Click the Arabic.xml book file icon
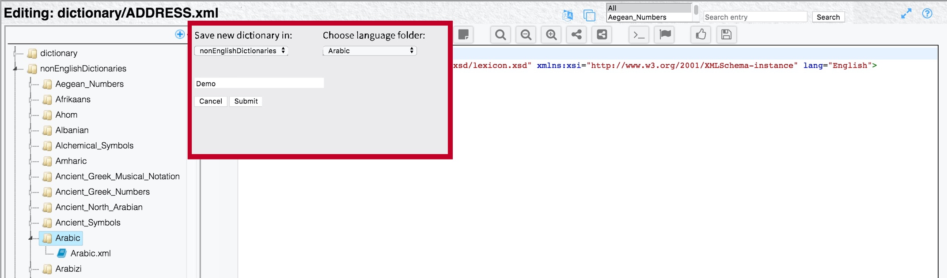Viewport: 947px width, 278px height. tap(62, 253)
